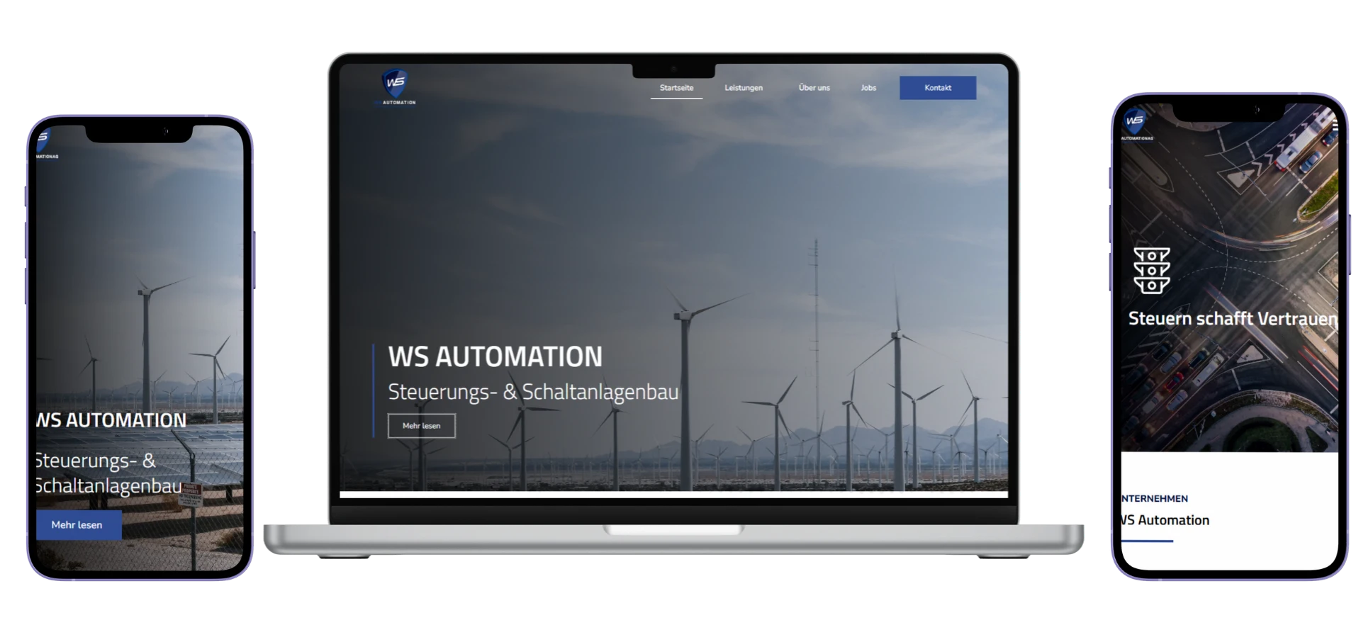Click the Steuerungs- & Schaltanlagenbau subtitle on laptop
Image resolution: width=1361 pixels, height=630 pixels.
[533, 392]
